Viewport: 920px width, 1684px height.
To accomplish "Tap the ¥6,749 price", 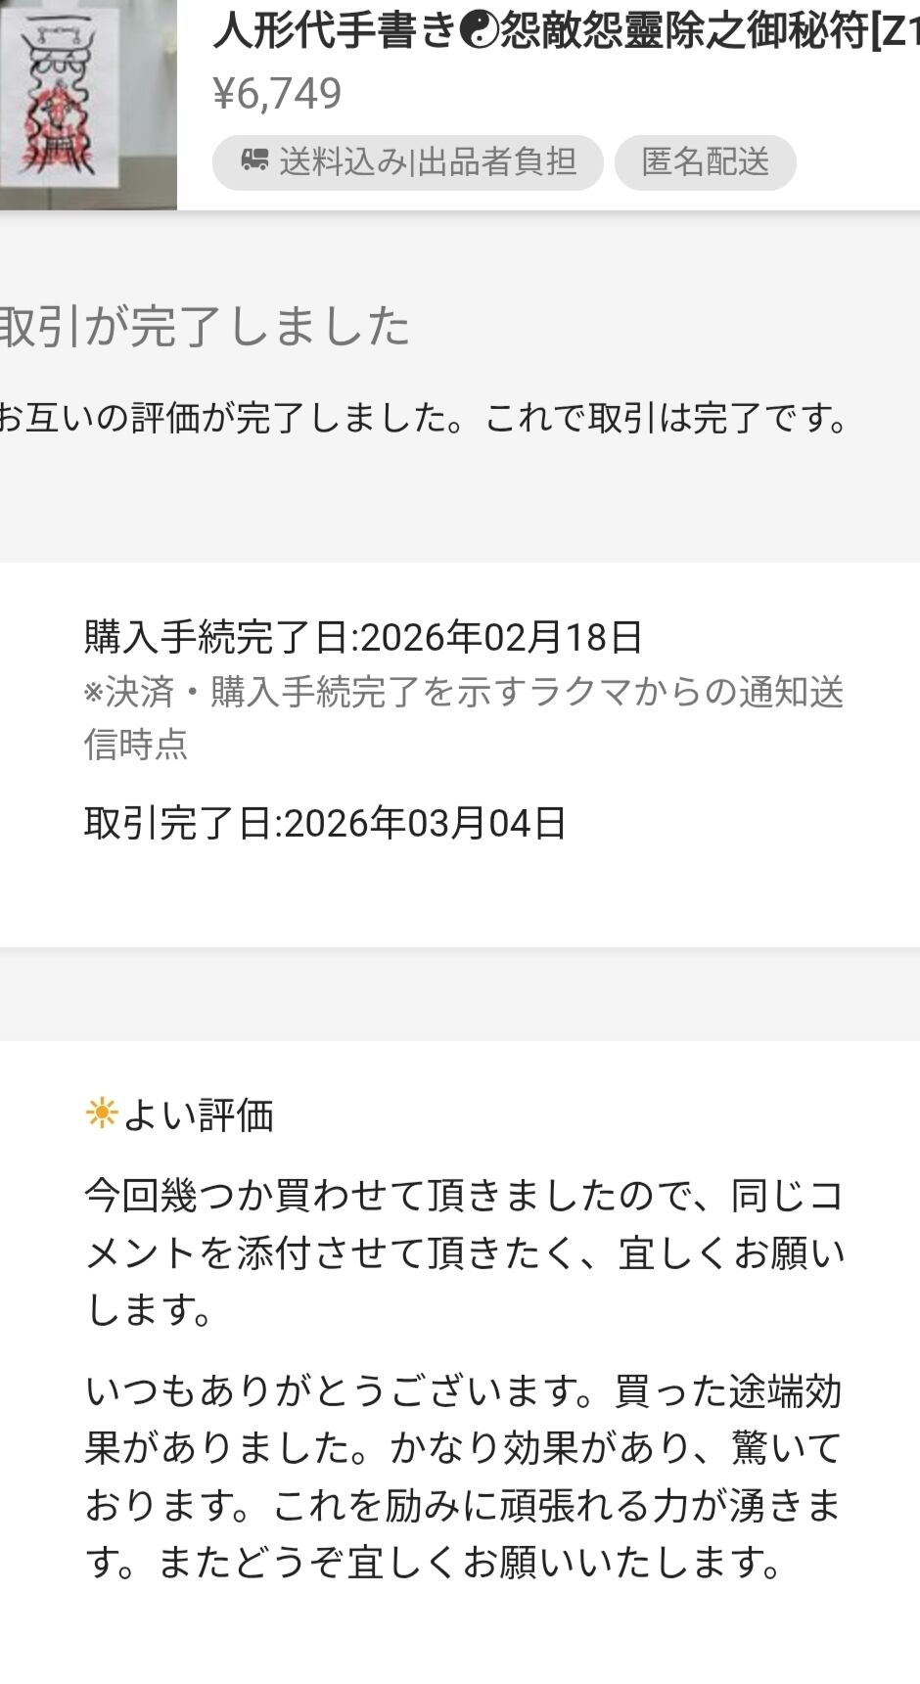I will (x=278, y=94).
